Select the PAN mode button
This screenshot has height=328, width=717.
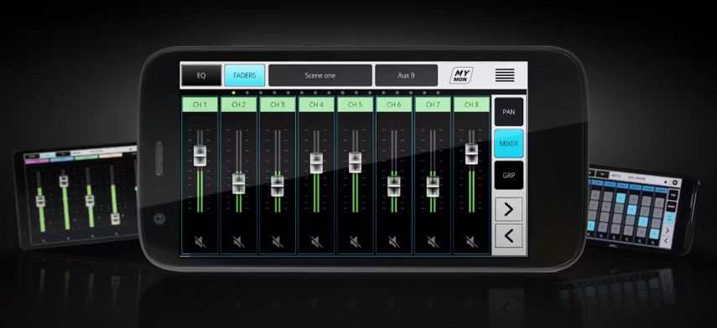pos(508,112)
